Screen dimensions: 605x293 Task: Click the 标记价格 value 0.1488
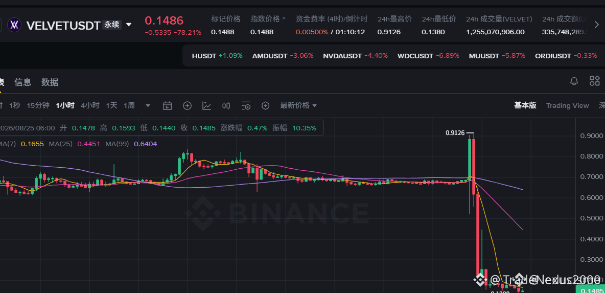222,32
